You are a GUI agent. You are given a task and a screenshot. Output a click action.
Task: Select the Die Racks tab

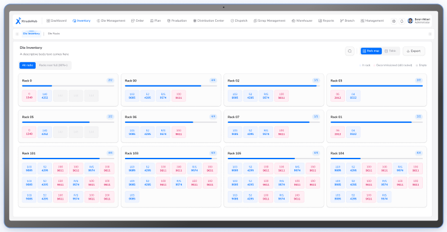point(54,34)
